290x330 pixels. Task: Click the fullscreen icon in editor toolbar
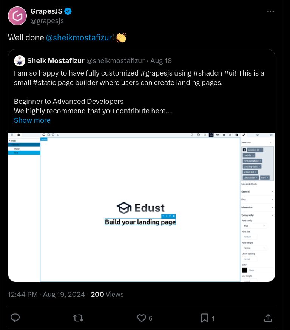[x=211, y=135]
